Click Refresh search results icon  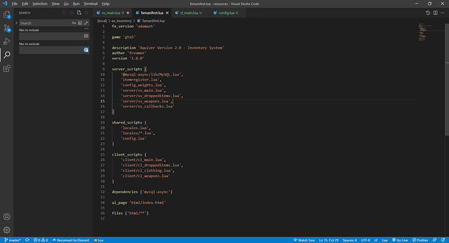pyautogui.click(x=64, y=12)
